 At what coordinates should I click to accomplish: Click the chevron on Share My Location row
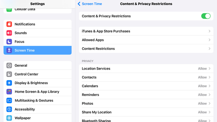click(x=209, y=112)
